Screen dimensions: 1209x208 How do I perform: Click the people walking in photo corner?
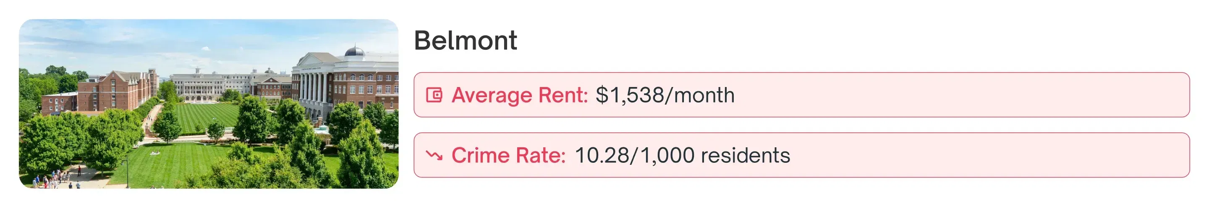pyautogui.click(x=52, y=179)
